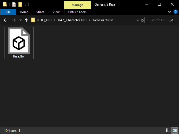Click the Back navigation arrow
This screenshot has height=134, width=179.
[6, 20]
